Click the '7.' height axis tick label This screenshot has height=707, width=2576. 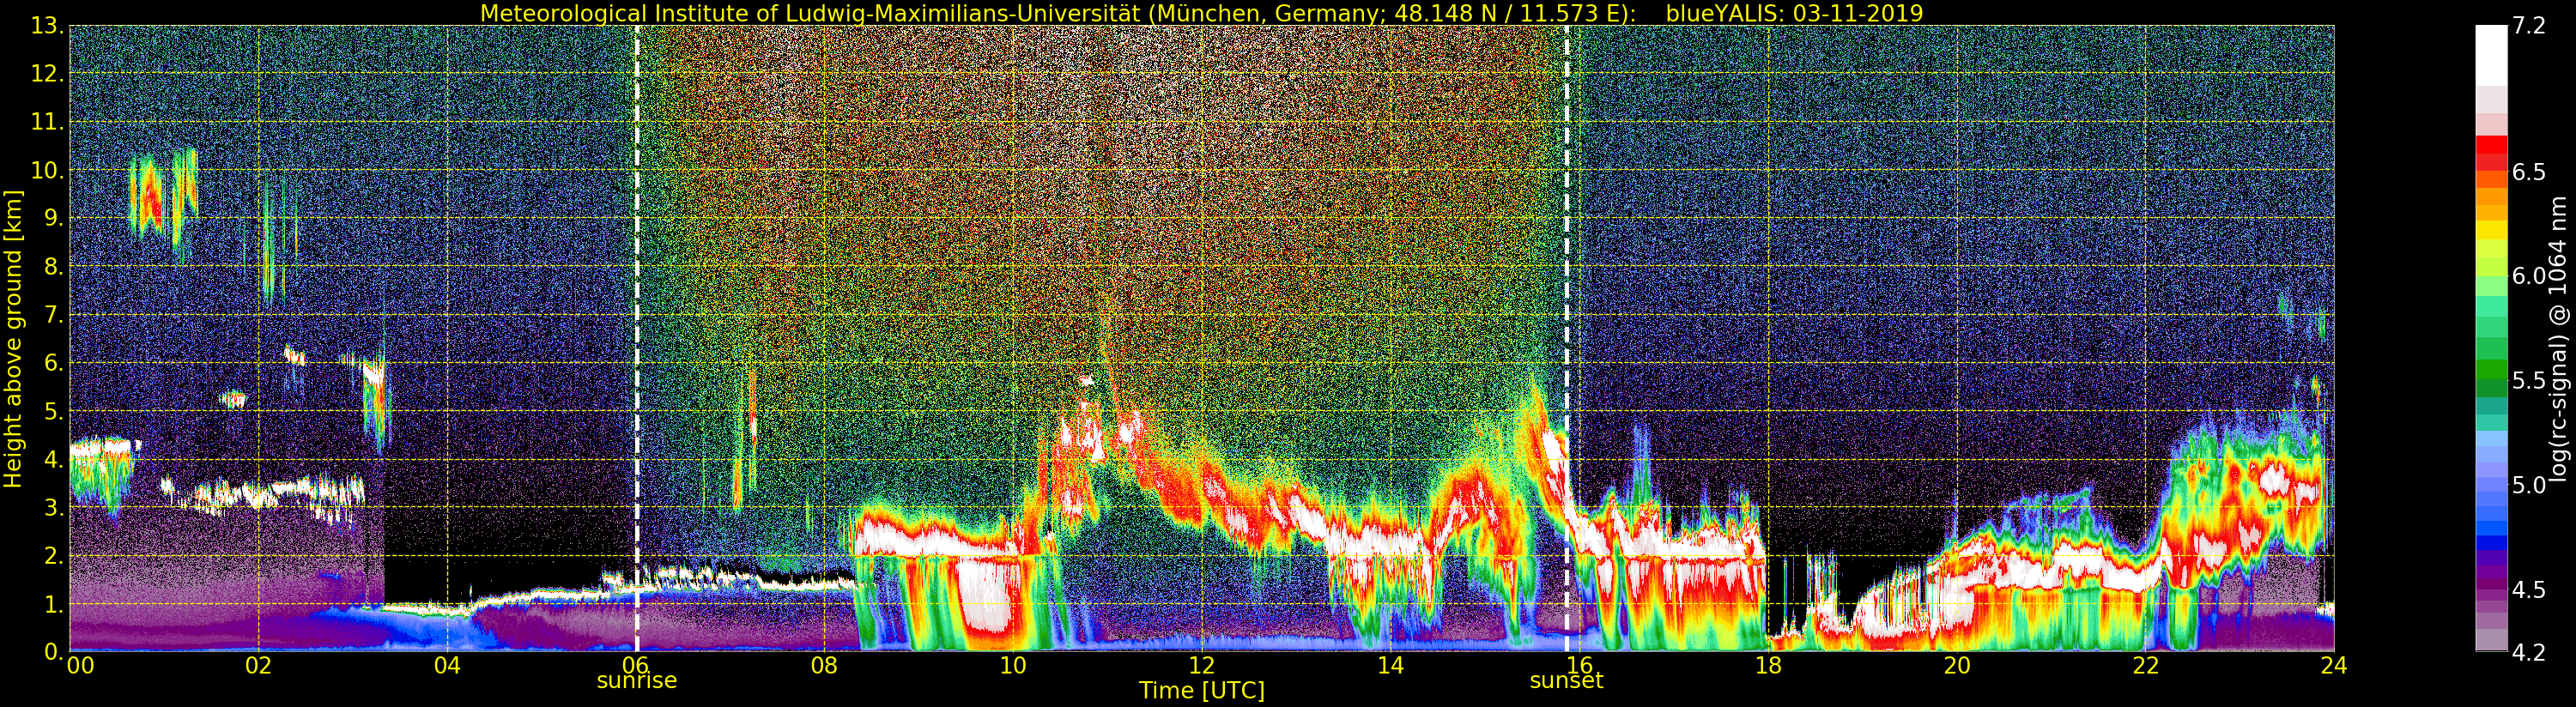click(53, 315)
